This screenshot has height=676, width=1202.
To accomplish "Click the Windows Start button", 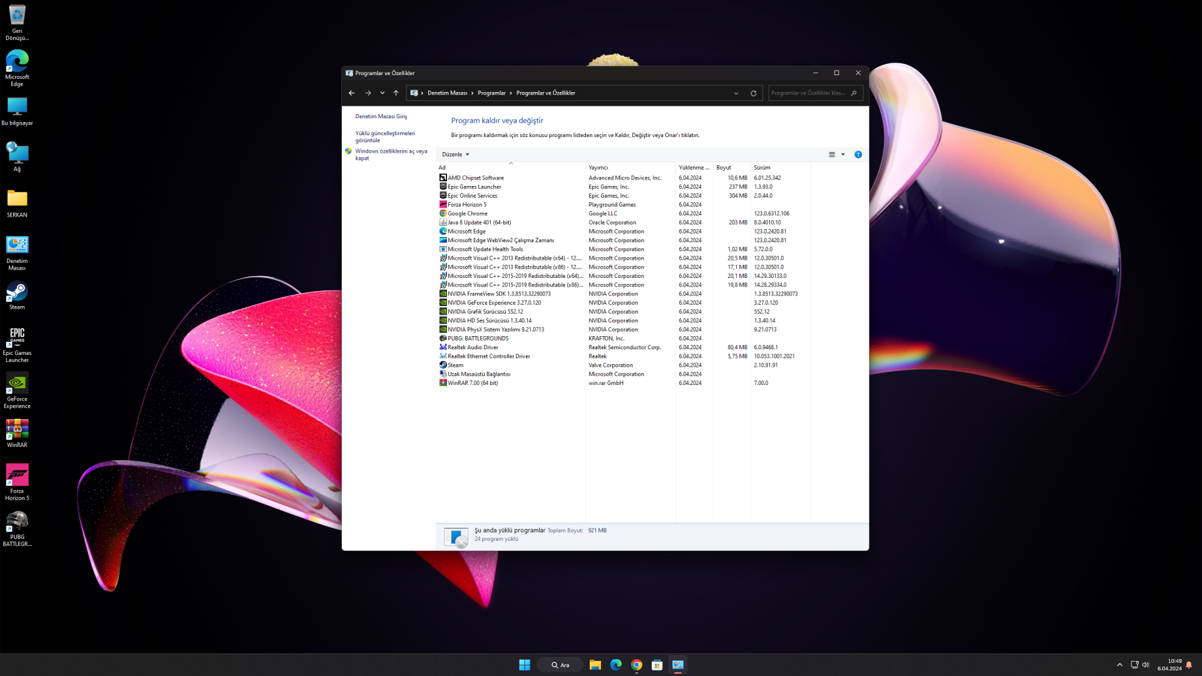I will point(525,665).
